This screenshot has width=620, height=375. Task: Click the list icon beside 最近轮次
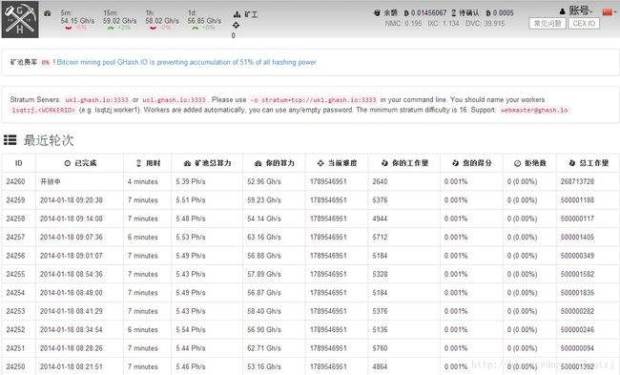pos(10,139)
